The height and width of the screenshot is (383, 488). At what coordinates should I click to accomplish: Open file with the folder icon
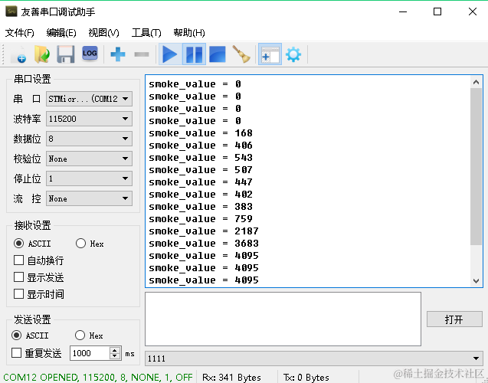pyautogui.click(x=42, y=54)
